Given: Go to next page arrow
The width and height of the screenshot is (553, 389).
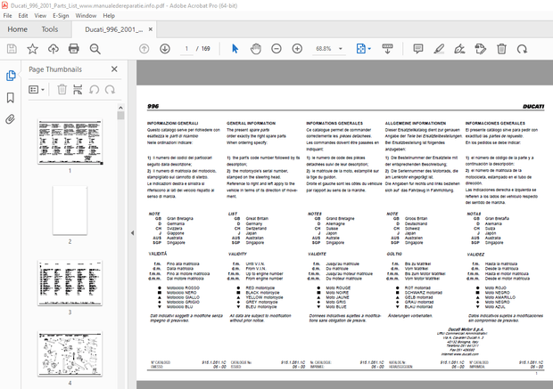Looking at the screenshot, I should pyautogui.click(x=165, y=49).
